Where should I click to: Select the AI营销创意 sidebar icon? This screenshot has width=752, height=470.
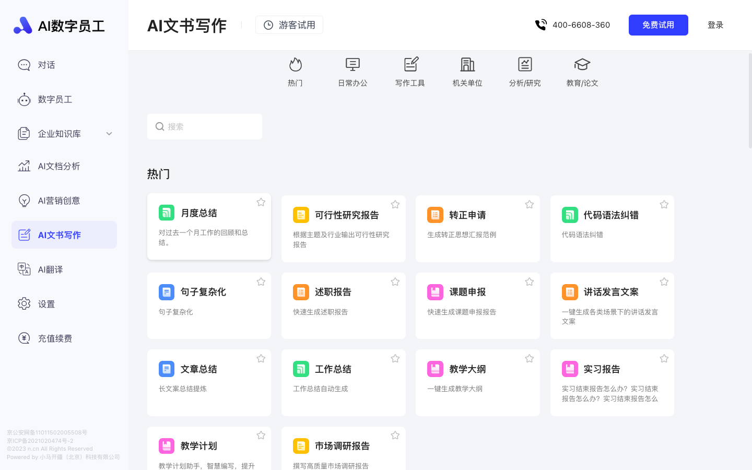[24, 200]
